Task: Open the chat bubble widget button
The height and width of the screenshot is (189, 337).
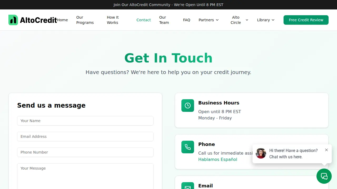Action: point(324,176)
